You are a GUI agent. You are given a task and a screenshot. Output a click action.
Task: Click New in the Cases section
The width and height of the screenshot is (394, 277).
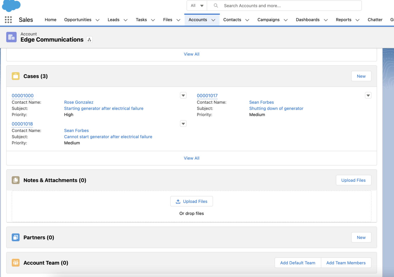pos(361,76)
